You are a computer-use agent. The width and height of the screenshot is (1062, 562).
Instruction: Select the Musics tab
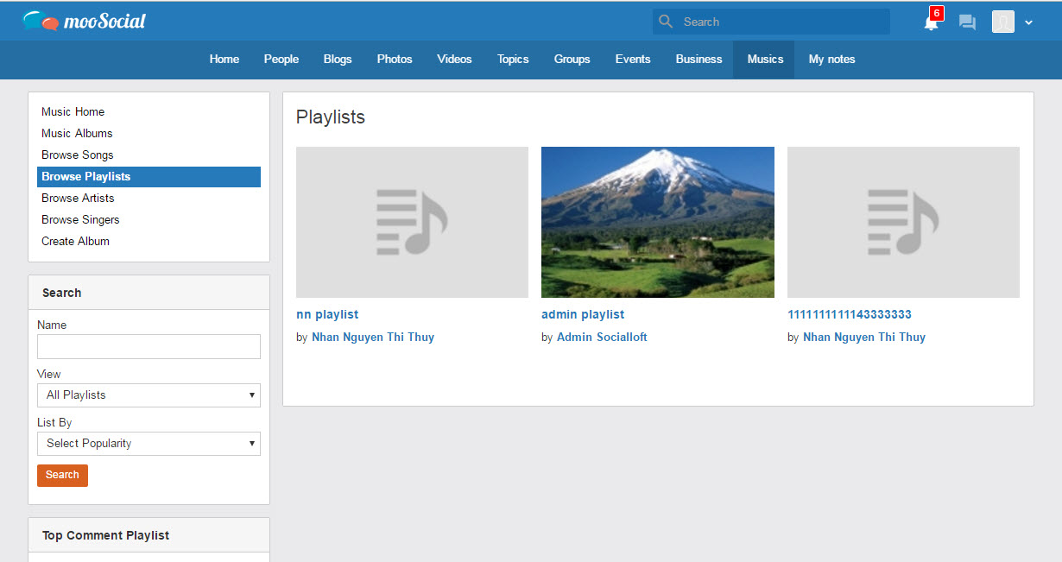[765, 60]
